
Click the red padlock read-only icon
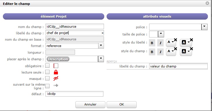click(x=56, y=72)
